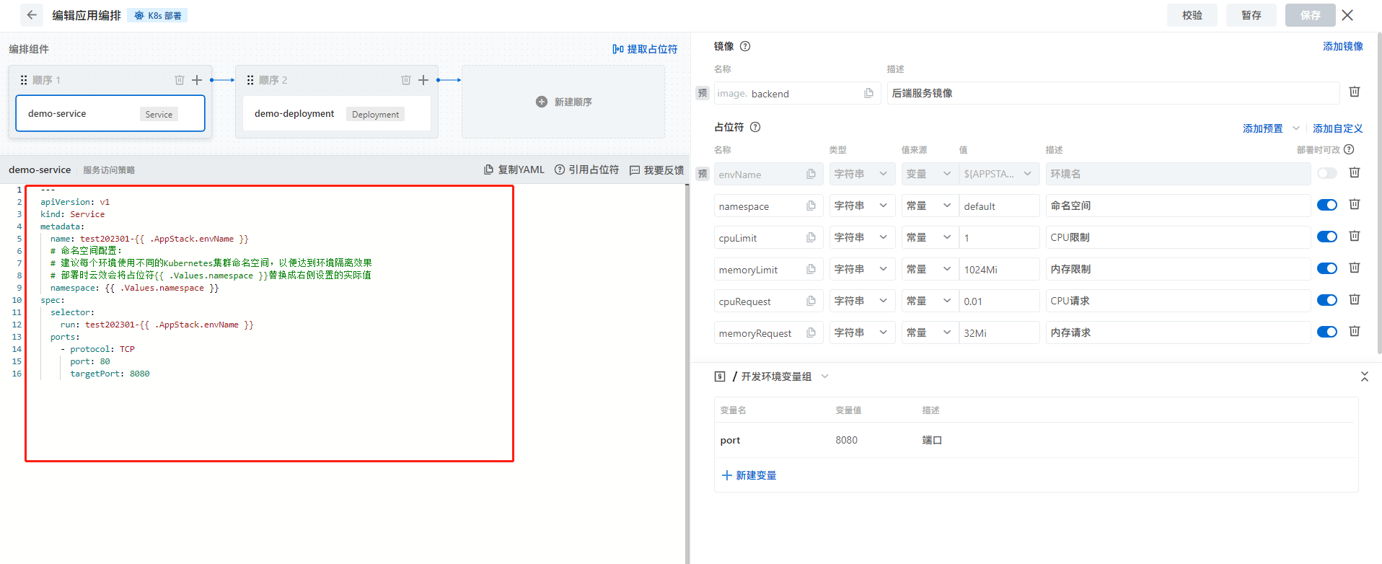
Task: Copy the envName placeholder name
Action: 811,174
